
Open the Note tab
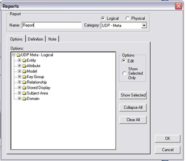pyautogui.click(x=52, y=39)
